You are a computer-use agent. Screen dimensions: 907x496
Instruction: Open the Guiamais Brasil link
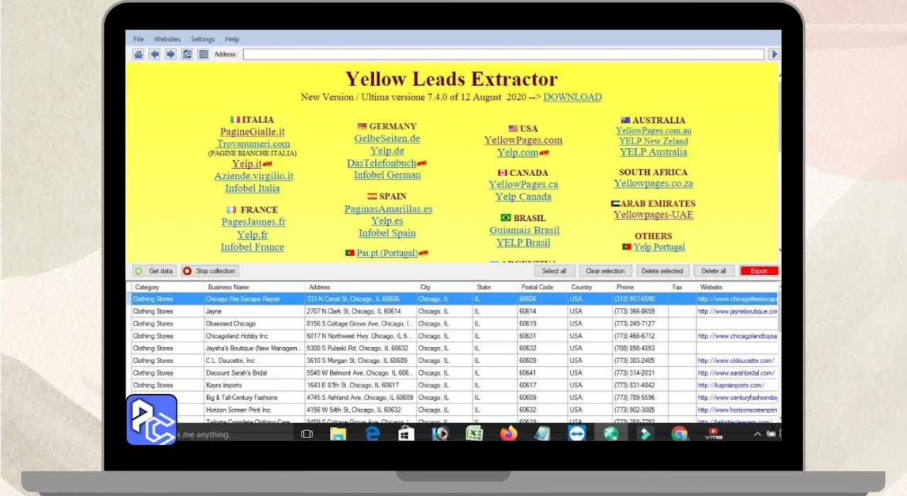(x=524, y=230)
